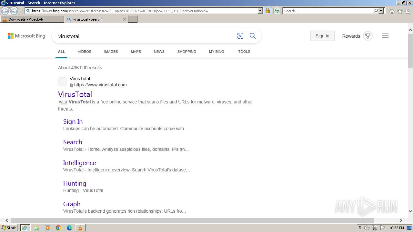This screenshot has height=232, width=413.
Task: Select the ALL results tab
Action: pos(61,52)
